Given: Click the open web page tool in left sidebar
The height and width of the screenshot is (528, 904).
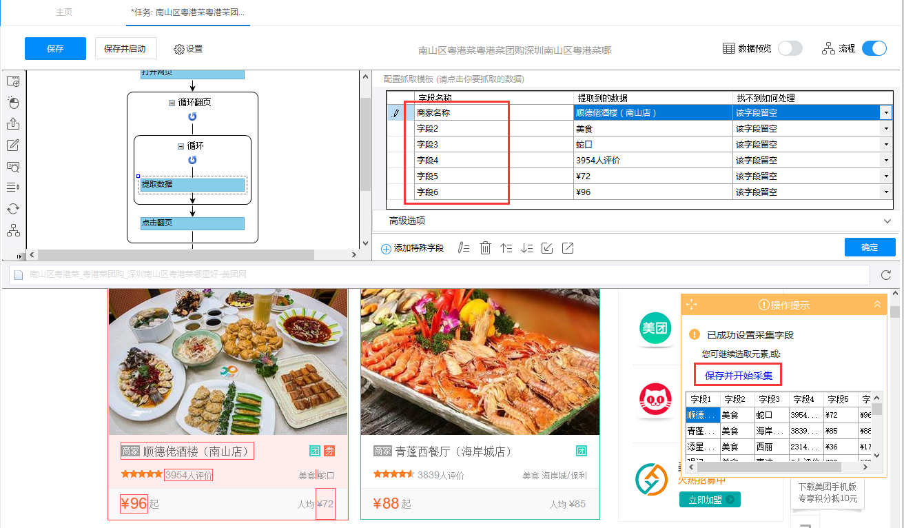Looking at the screenshot, I should tap(13, 81).
